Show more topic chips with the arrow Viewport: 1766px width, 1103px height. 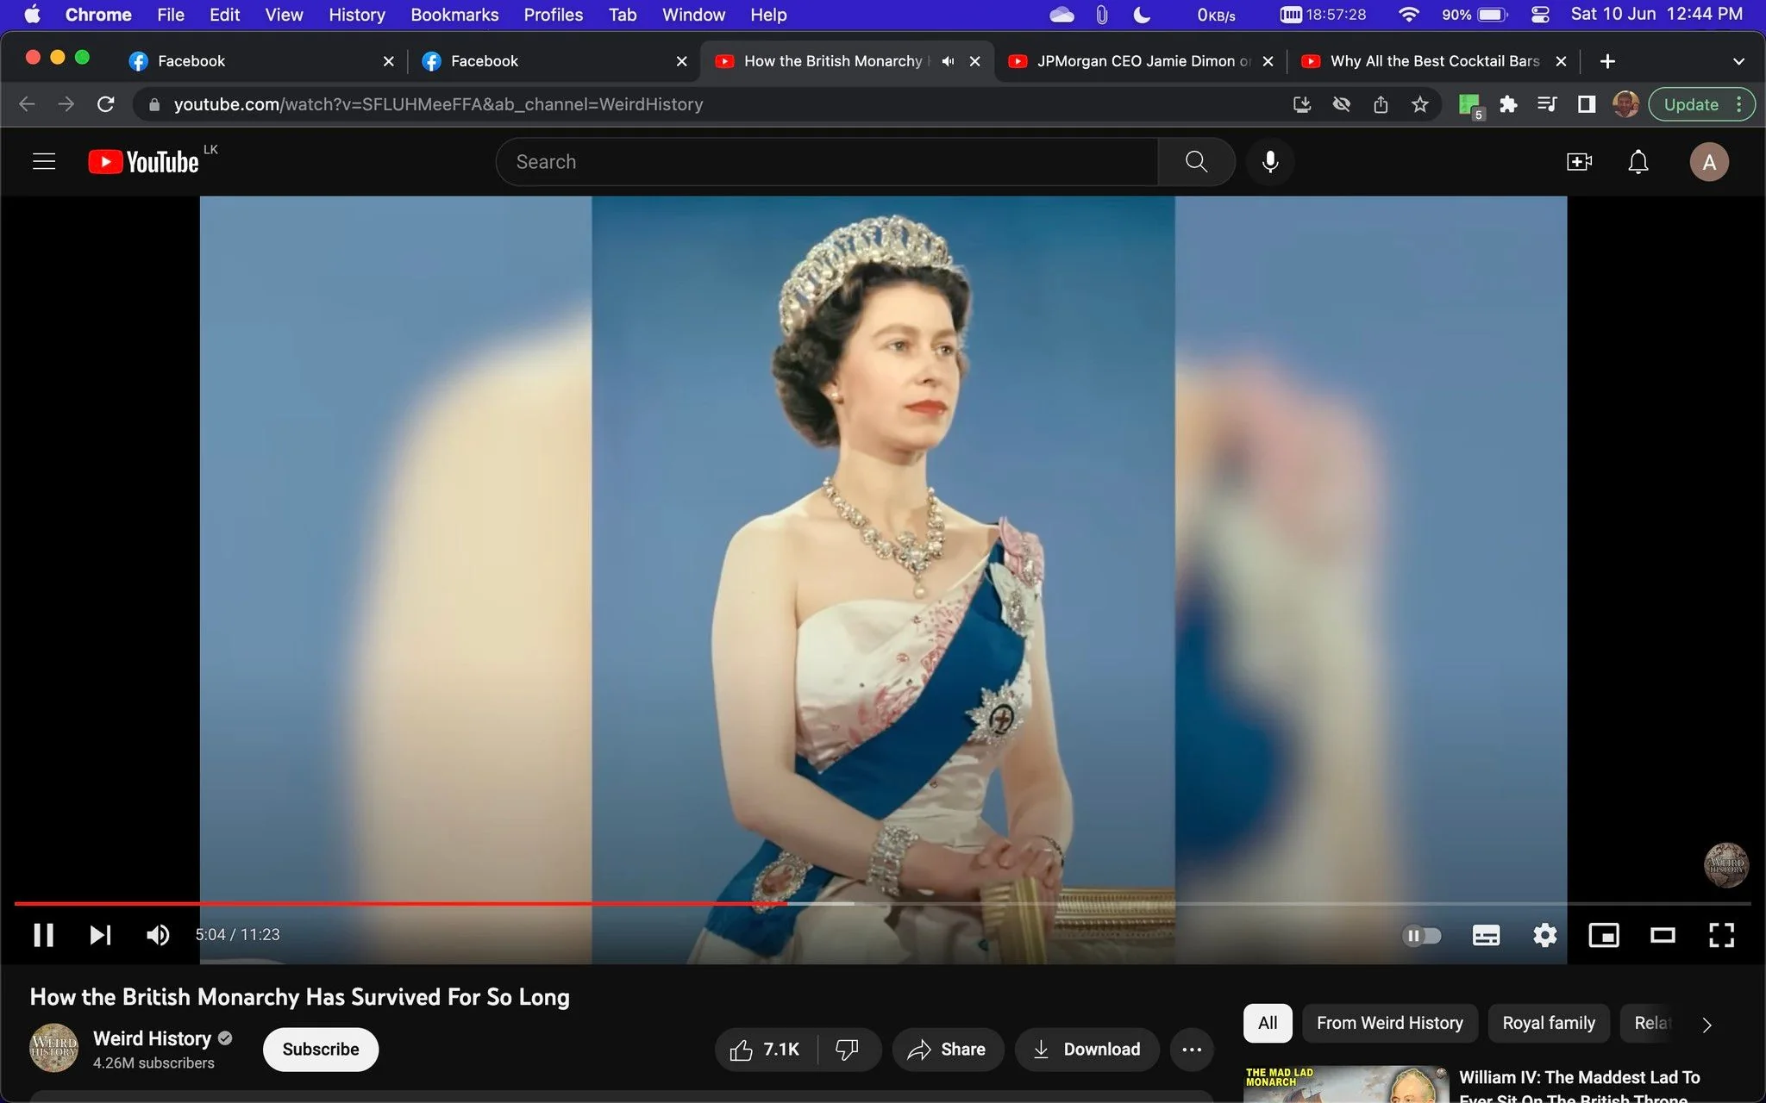[x=1707, y=1024]
